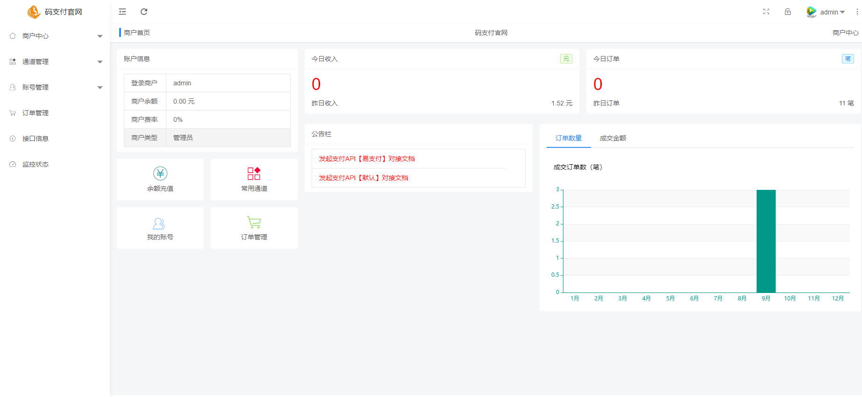Screen dimensions: 862x397
Task: Open 订单管理 in the sidebar
Action: [36, 113]
